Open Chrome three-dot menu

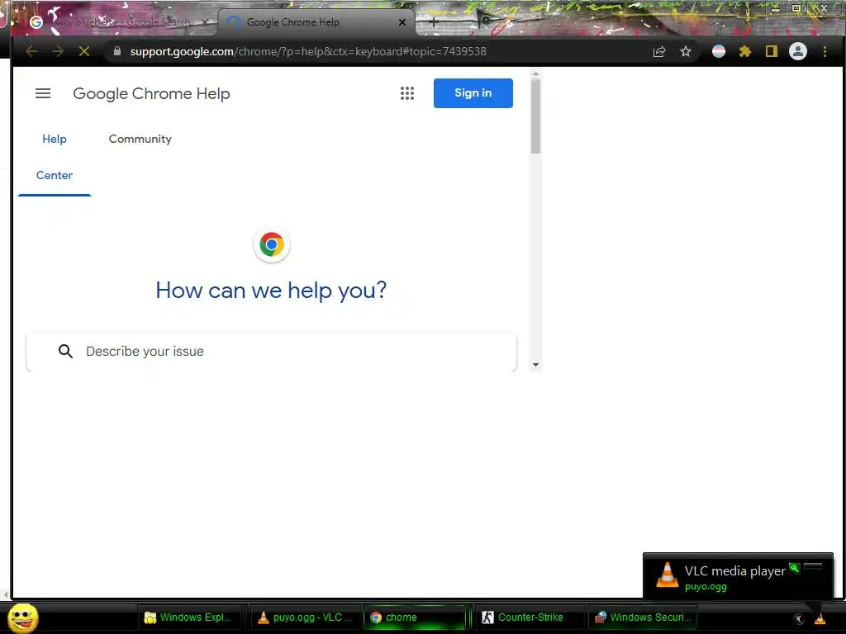tap(825, 51)
